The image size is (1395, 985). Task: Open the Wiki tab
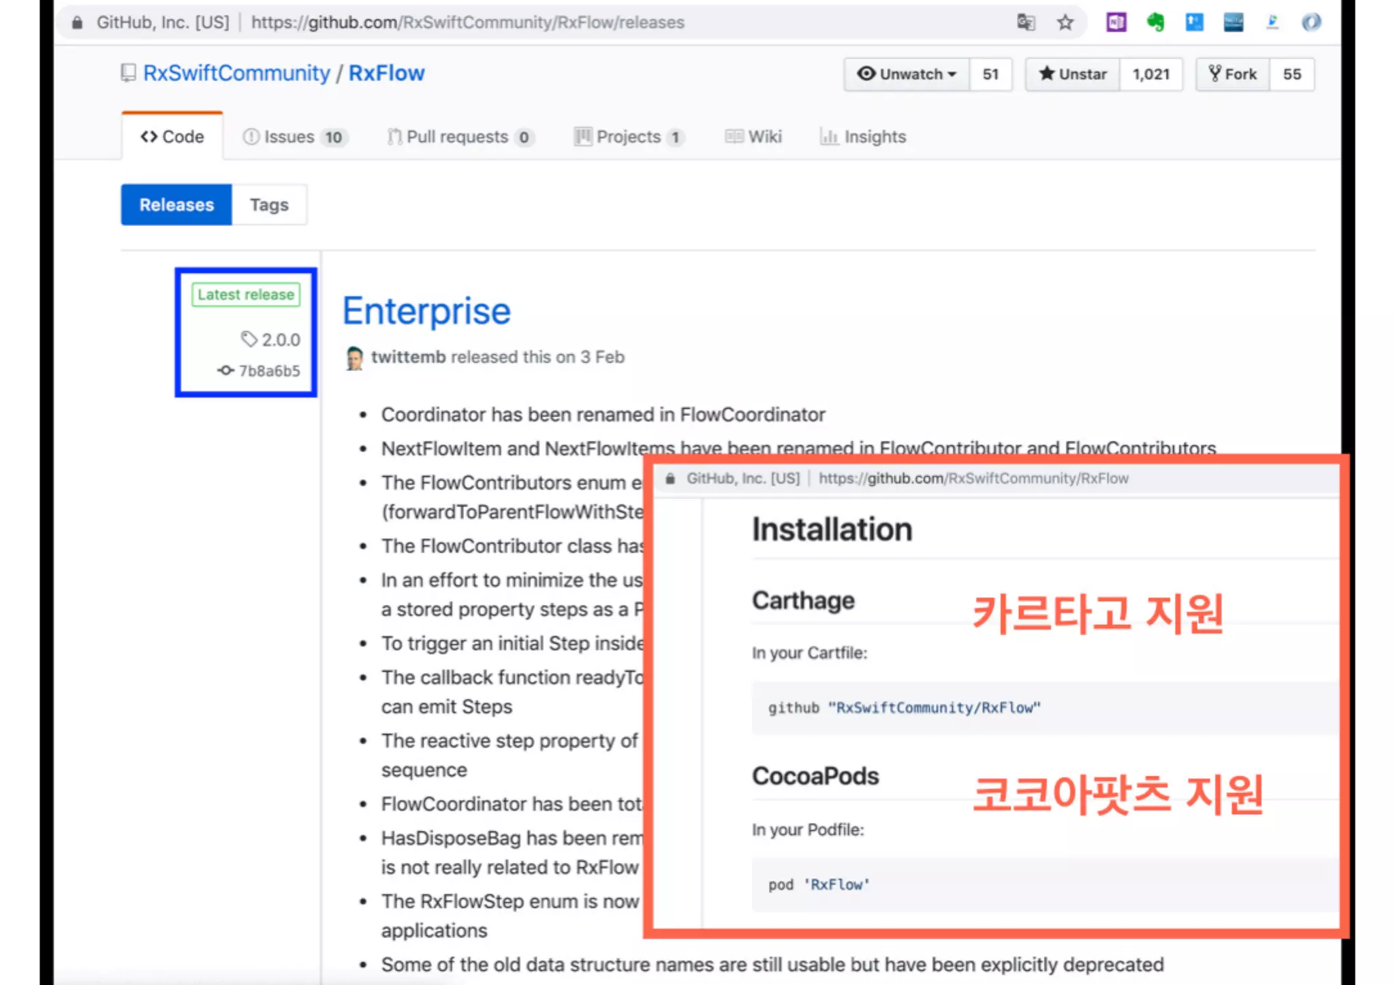click(753, 137)
